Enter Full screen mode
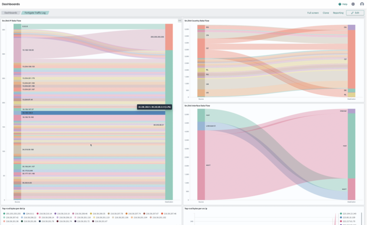This screenshot has height=225, width=367. tap(313, 13)
